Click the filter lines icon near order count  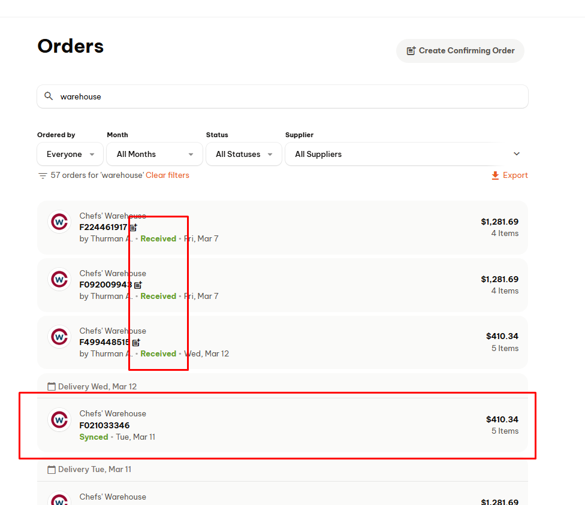coord(43,176)
